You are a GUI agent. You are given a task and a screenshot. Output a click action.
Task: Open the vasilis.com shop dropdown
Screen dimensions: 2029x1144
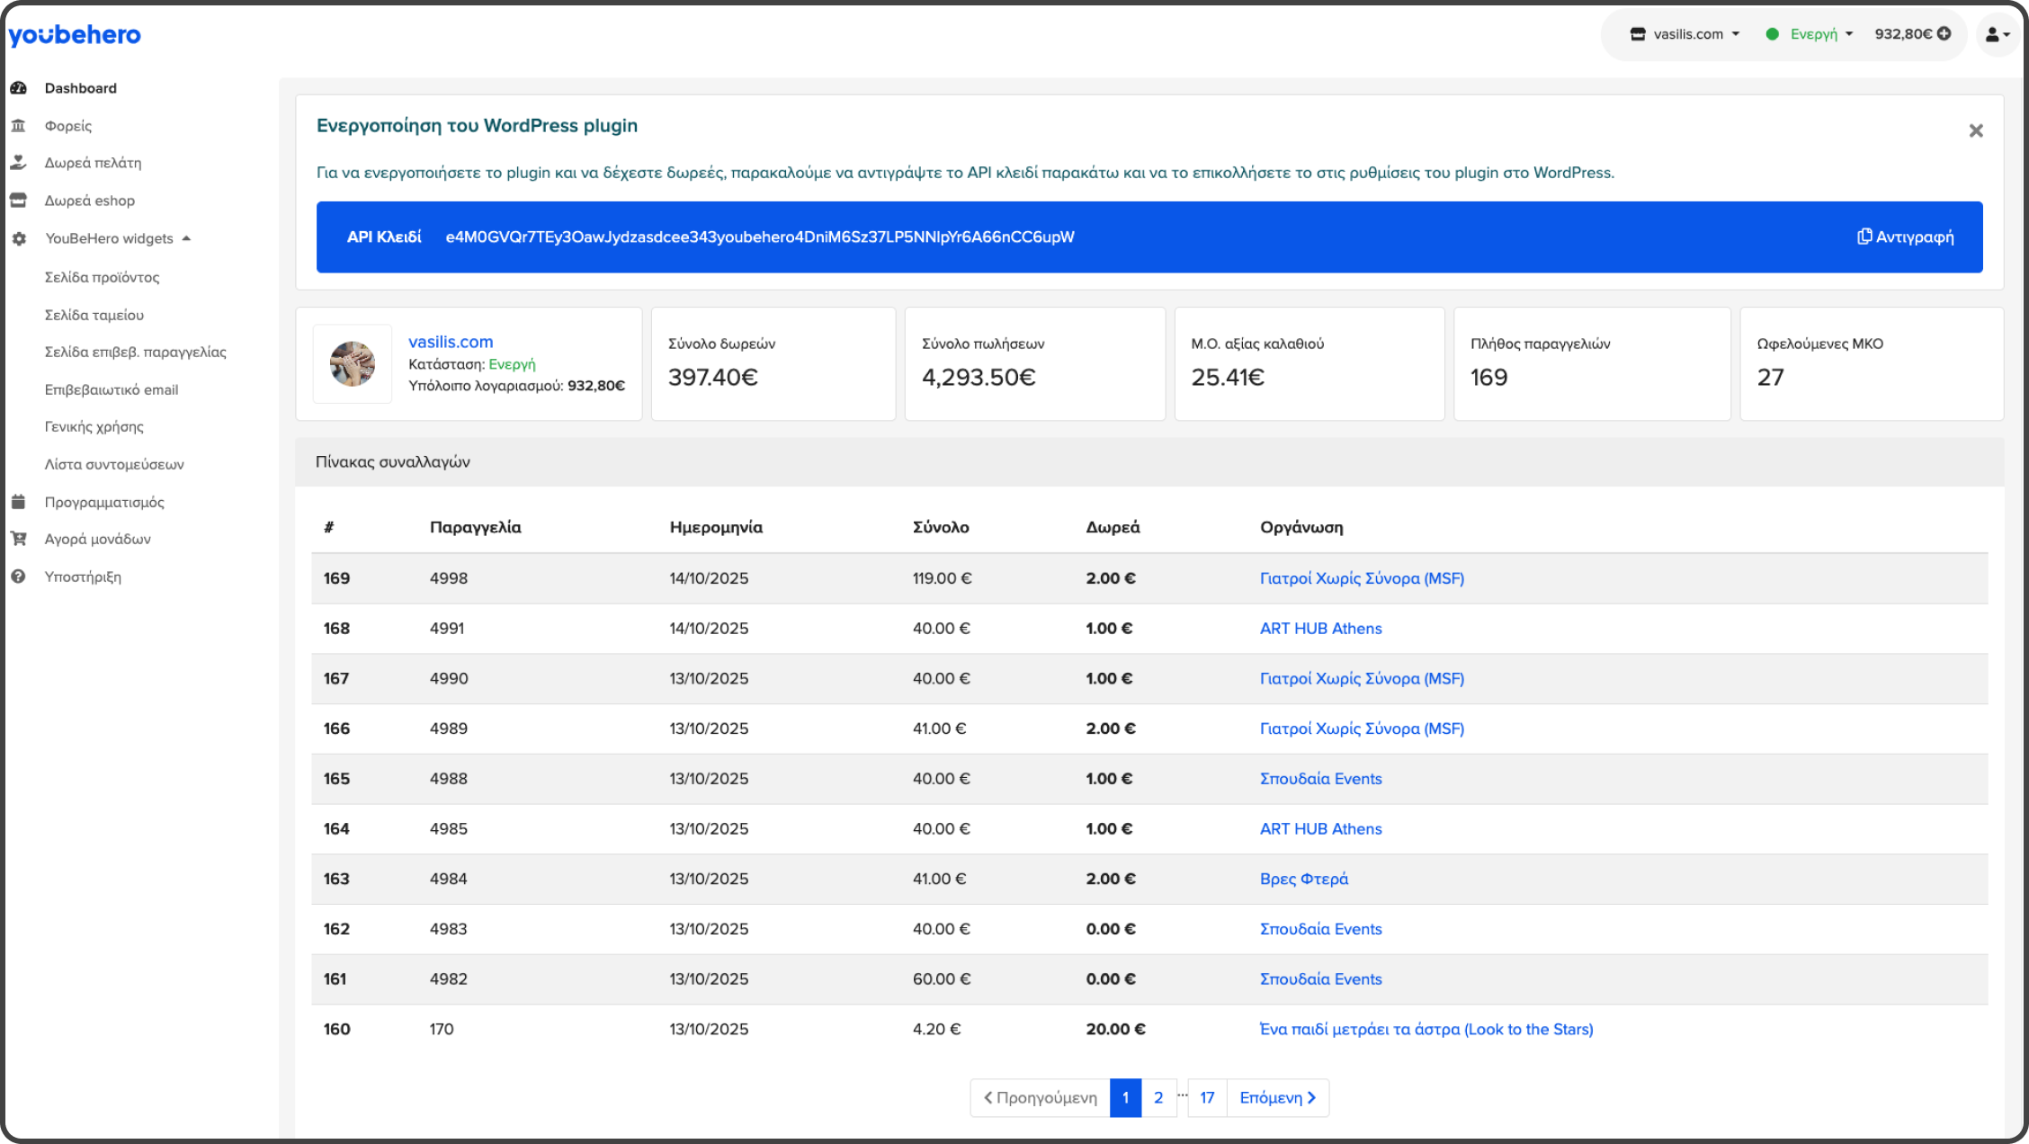pyautogui.click(x=1685, y=34)
